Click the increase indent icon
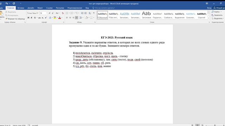The width and height of the screenshot is (225, 126). 85,13
